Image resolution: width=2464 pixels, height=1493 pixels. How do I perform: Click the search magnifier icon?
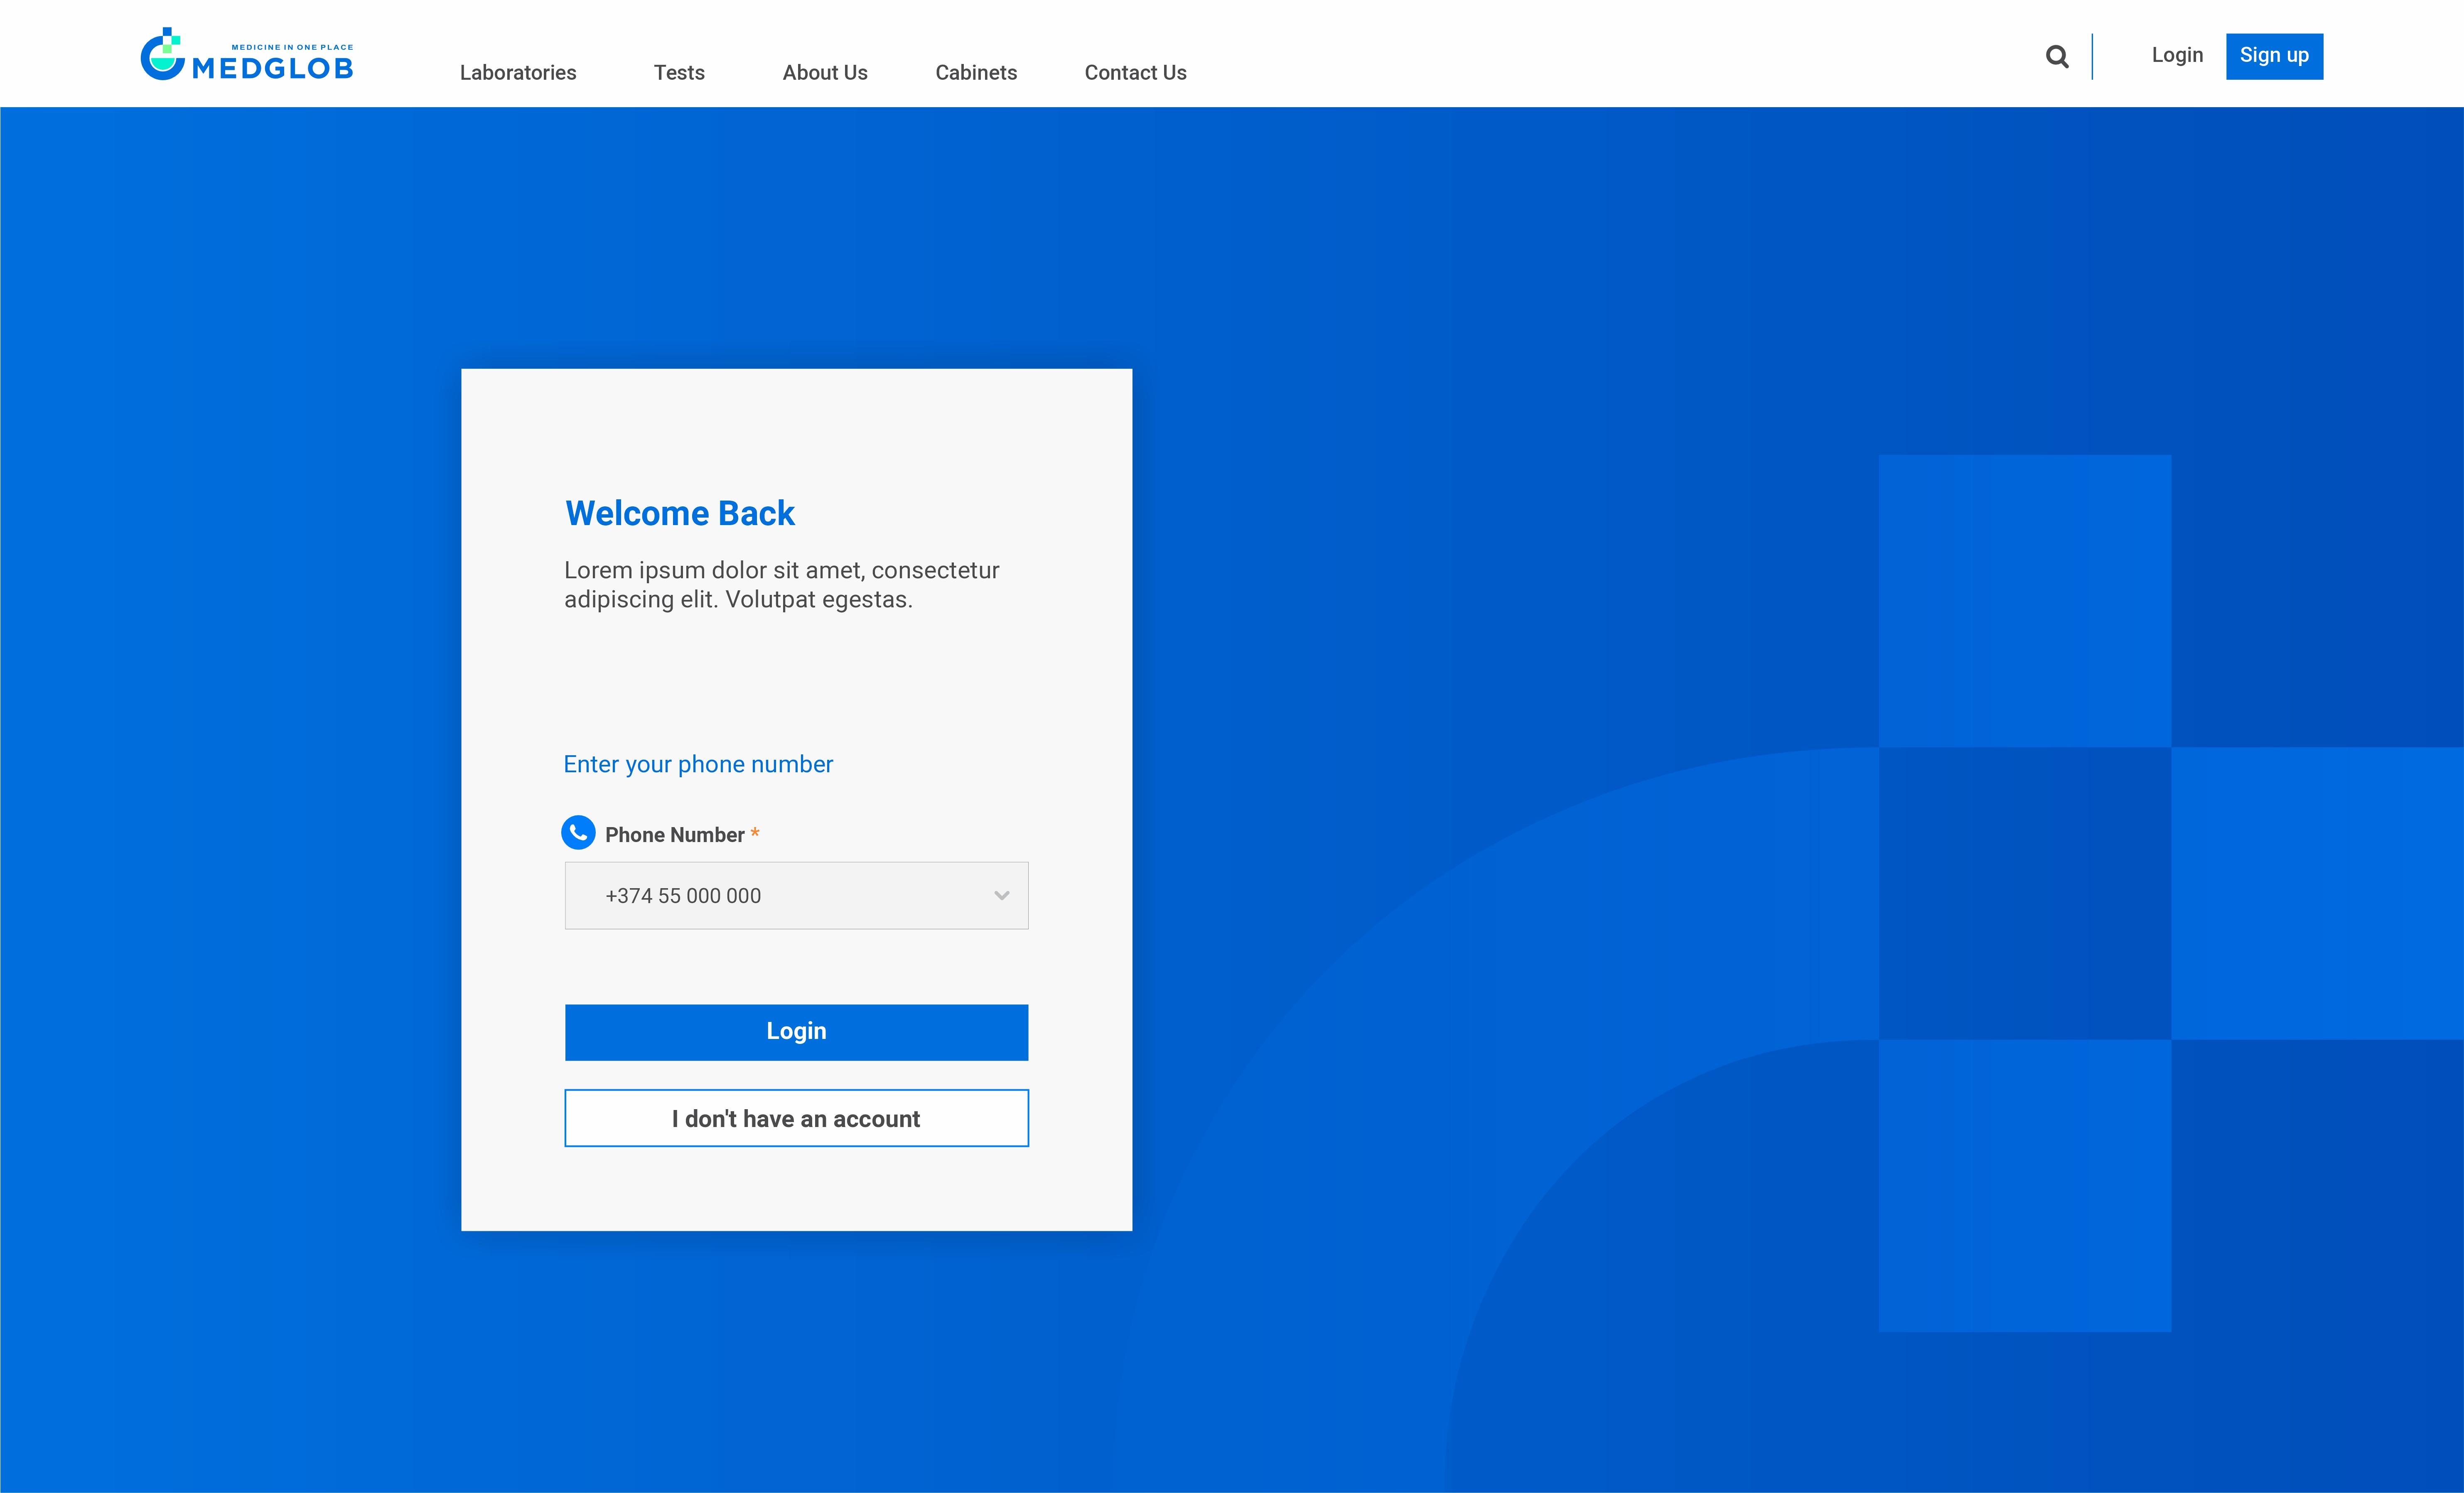(2056, 57)
